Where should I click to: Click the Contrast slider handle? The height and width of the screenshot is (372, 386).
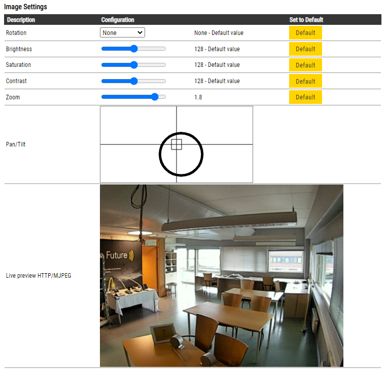pyautogui.click(x=134, y=81)
